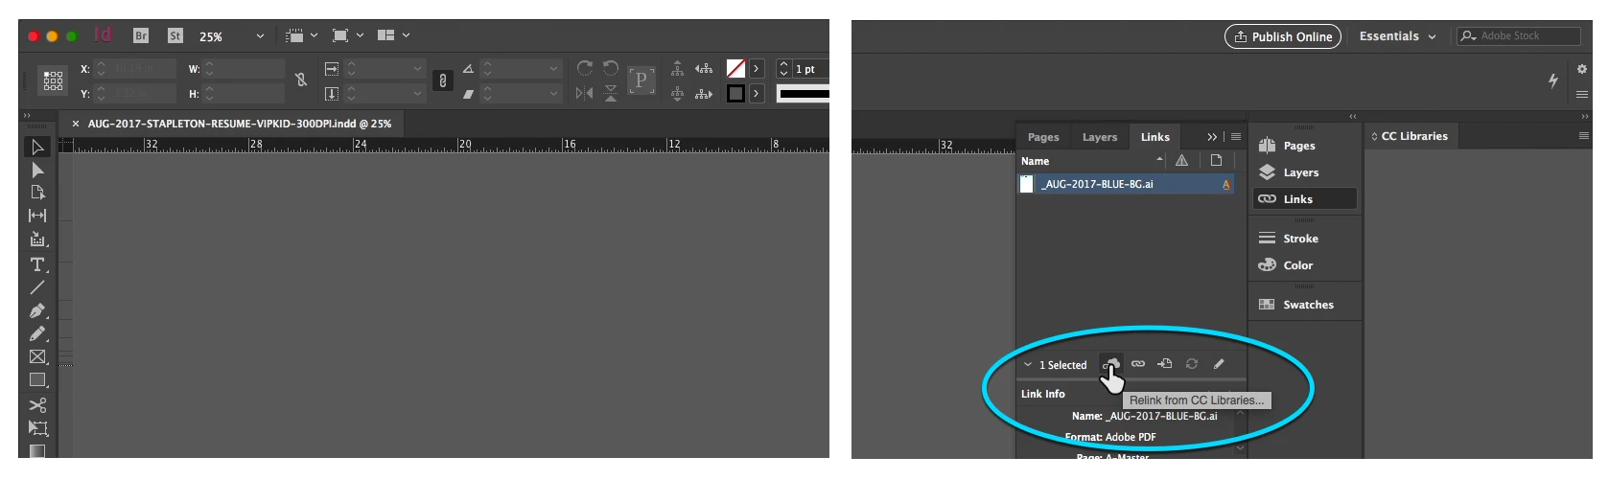
Task: Click the Publish Online button
Action: tap(1283, 36)
